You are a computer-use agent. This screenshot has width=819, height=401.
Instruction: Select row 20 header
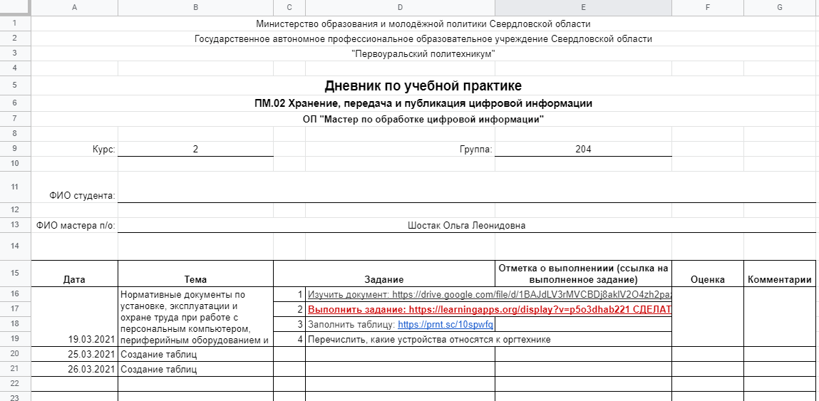pyautogui.click(x=15, y=355)
